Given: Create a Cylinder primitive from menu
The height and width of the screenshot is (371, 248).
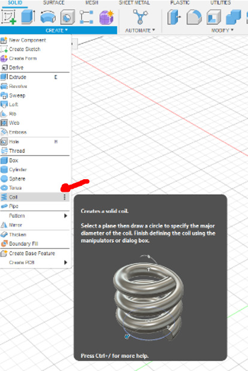Looking at the screenshot, I should (x=35, y=170).
